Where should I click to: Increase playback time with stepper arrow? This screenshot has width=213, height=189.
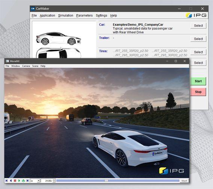tap(54, 180)
